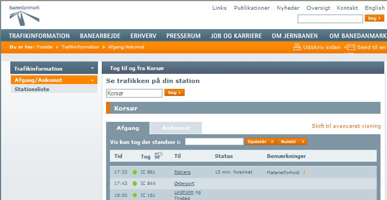This screenshot has height=200, width=387.
Task: Open the OM BANEDANMARK menu
Action: tap(358, 36)
